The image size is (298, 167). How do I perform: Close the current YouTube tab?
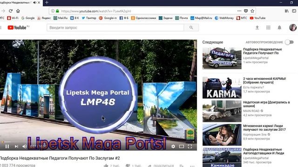pyautogui.click(x=39, y=3)
